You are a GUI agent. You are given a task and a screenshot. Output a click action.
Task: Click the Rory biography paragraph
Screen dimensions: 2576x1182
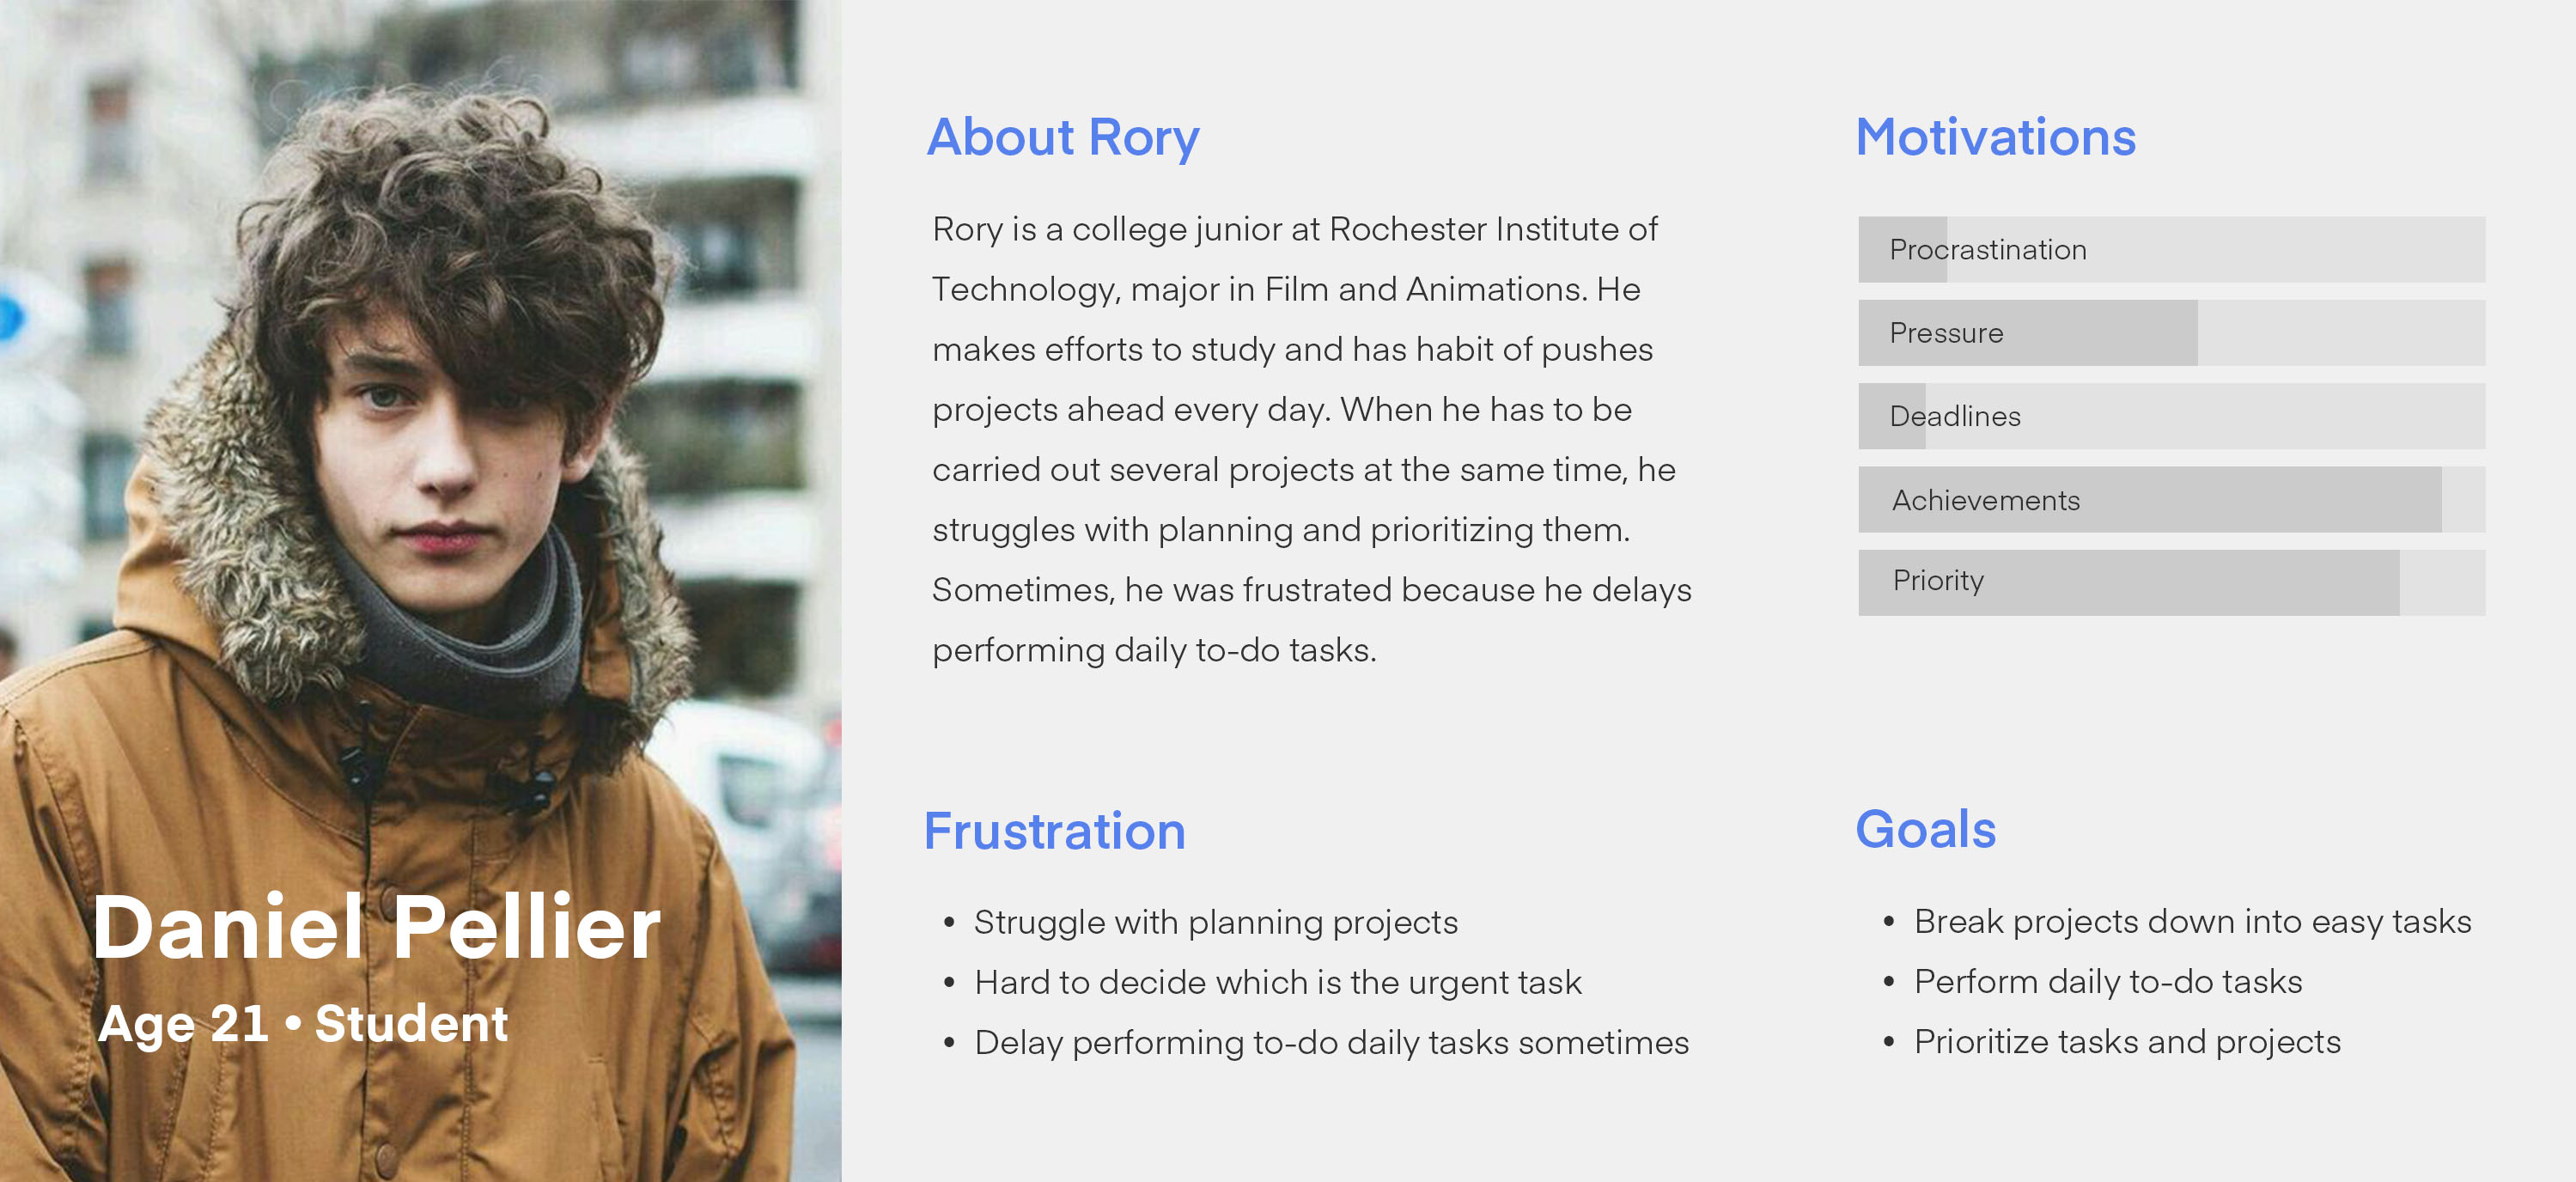[x=1312, y=439]
